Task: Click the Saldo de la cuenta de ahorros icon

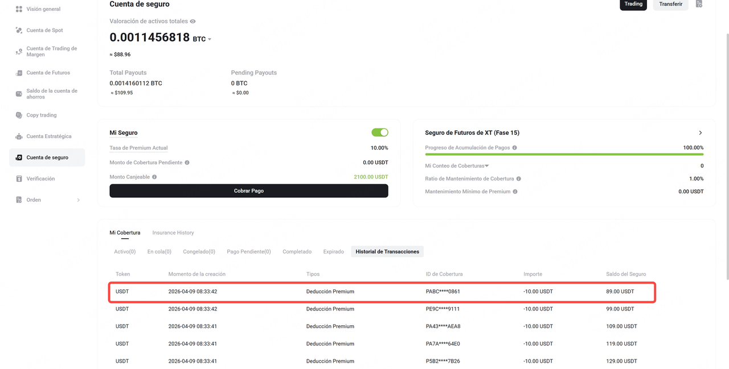Action: point(19,94)
